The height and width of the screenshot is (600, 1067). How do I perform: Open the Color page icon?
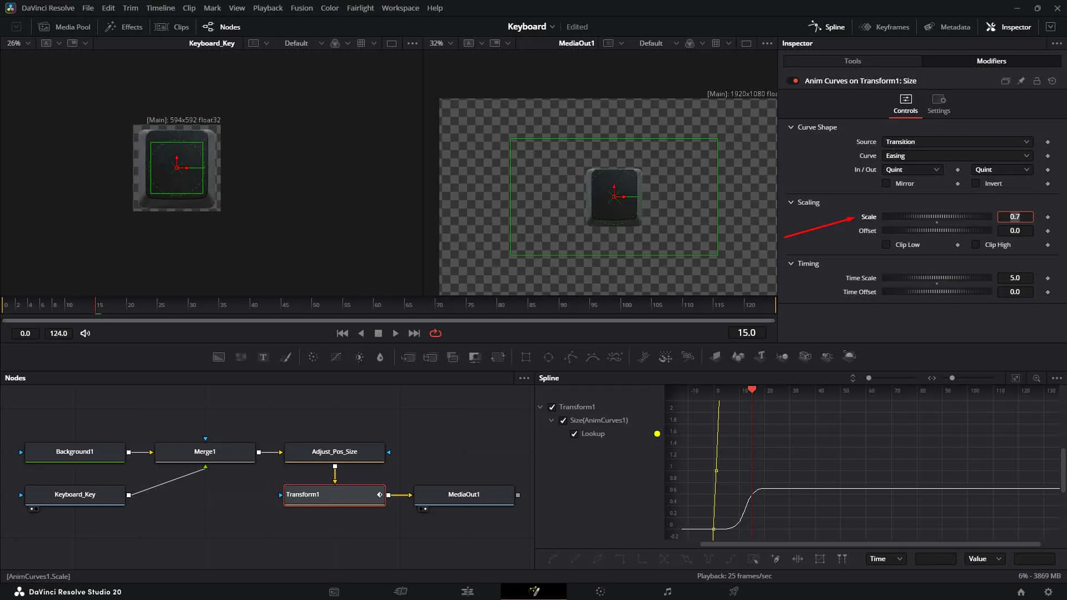[601, 592]
